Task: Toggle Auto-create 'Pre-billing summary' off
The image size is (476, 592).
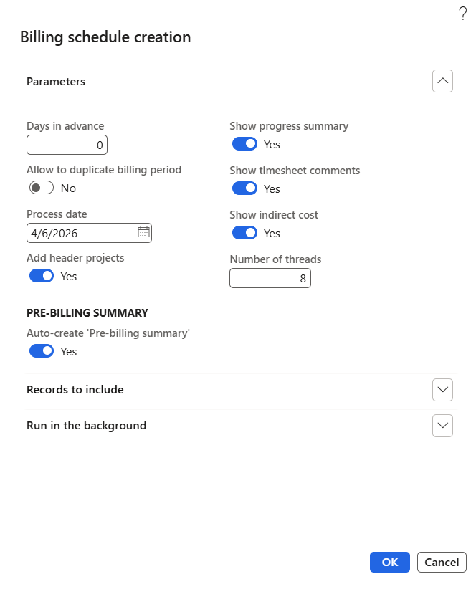Action: pyautogui.click(x=42, y=351)
